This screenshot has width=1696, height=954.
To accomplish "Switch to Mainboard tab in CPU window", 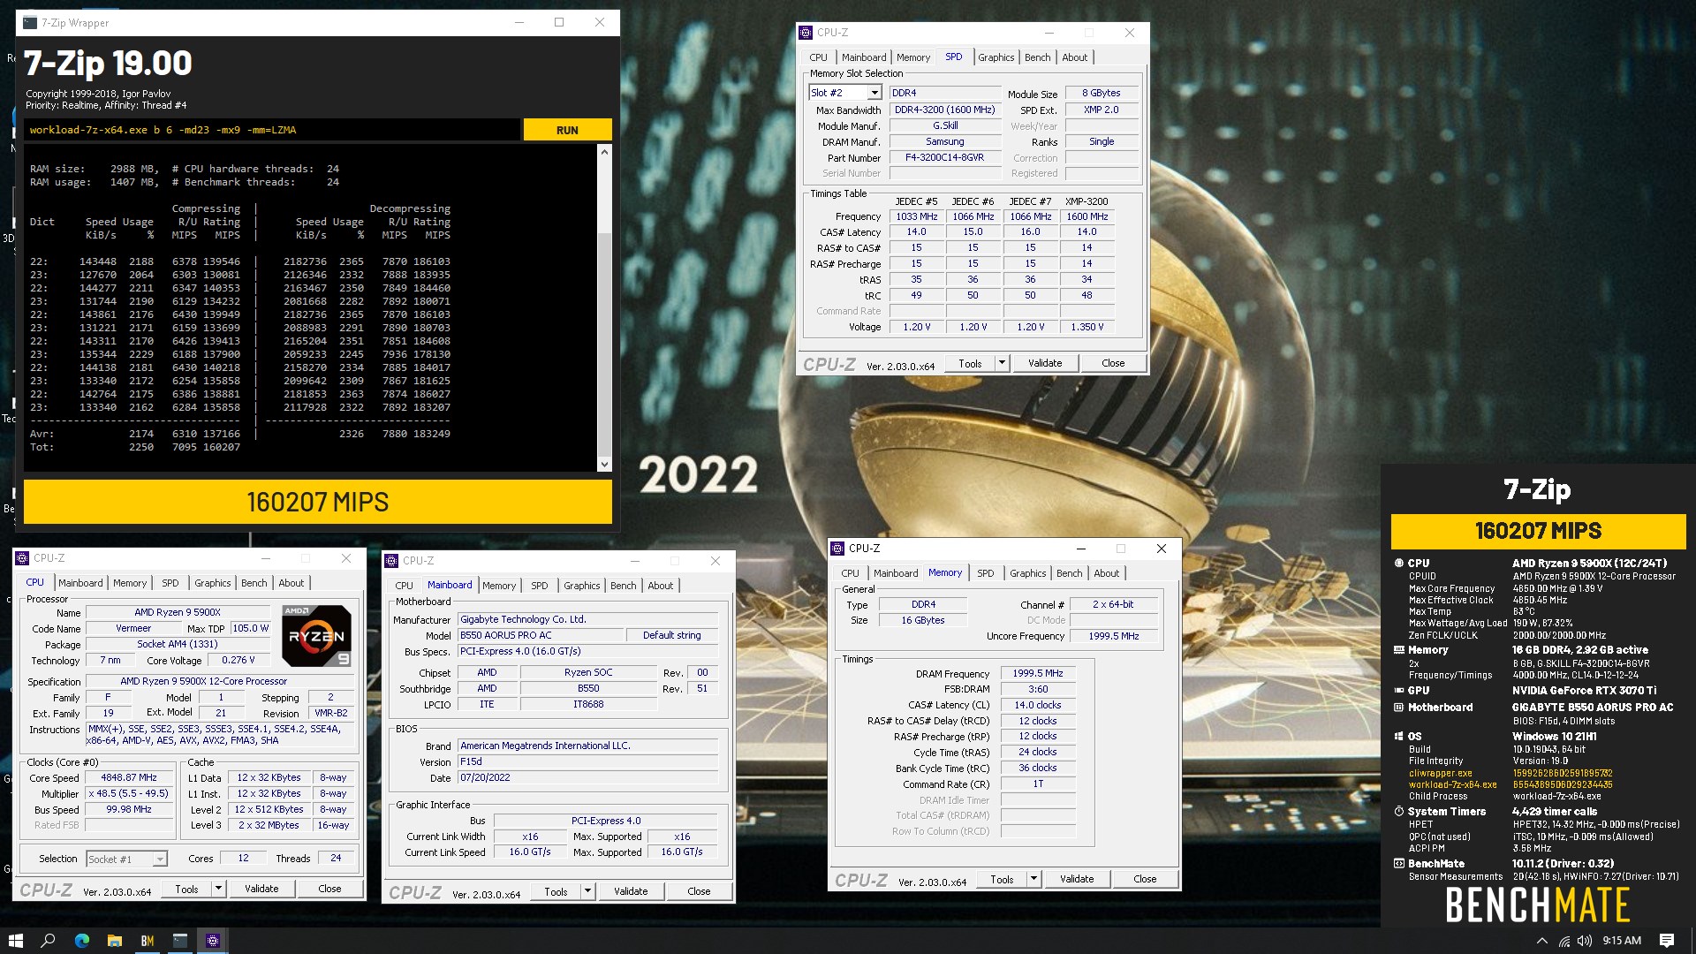I will [80, 583].
